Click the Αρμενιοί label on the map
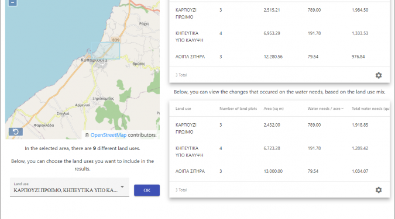 [83, 105]
